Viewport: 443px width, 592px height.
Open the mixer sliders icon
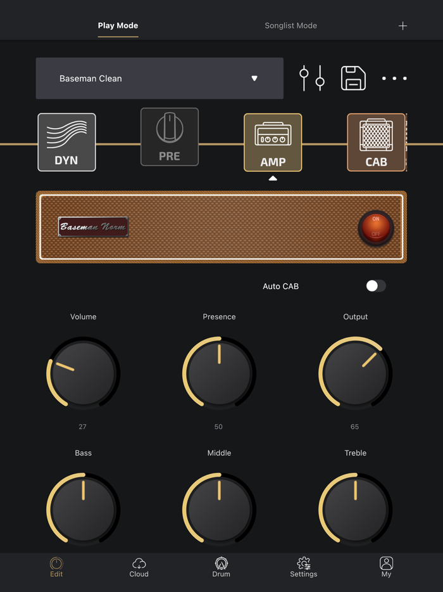click(312, 78)
